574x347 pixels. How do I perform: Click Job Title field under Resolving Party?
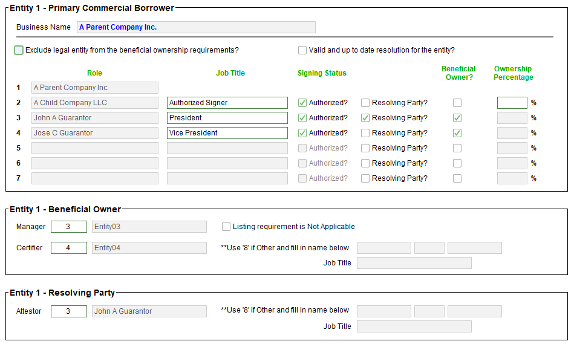tap(414, 326)
